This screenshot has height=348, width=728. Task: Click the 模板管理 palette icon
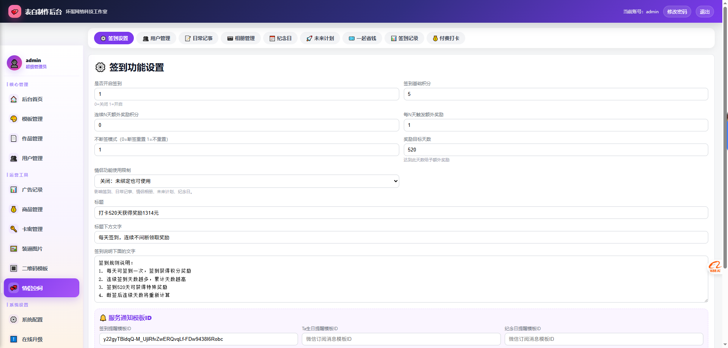pos(14,119)
